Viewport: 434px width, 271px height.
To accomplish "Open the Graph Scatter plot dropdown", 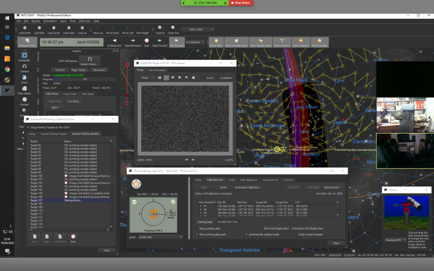I will pyautogui.click(x=160, y=237).
